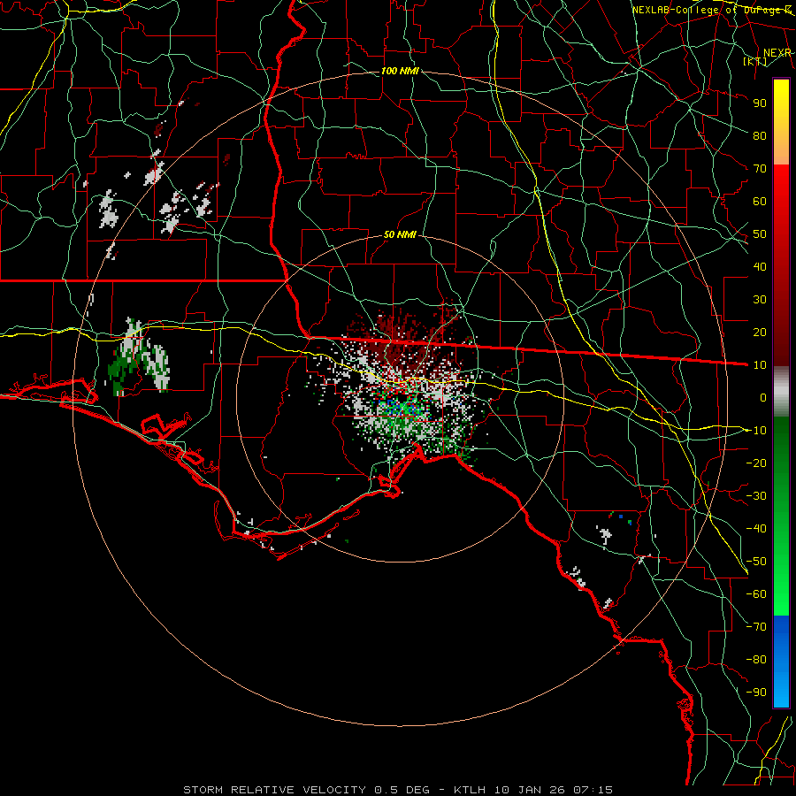Click the "-30" label on velocity scale

[756, 495]
